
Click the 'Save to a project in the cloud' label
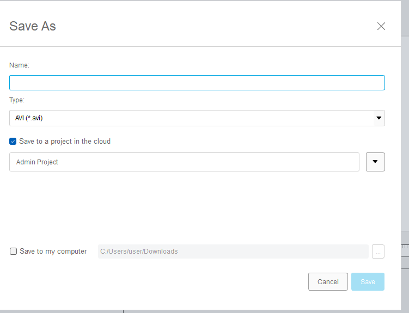point(65,142)
